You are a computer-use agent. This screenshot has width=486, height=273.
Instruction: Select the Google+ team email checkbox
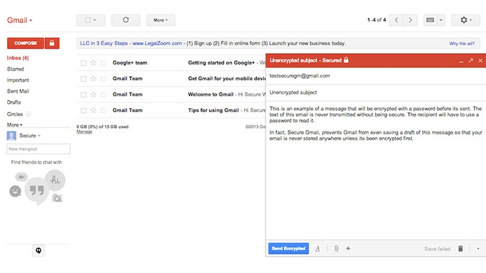point(83,63)
